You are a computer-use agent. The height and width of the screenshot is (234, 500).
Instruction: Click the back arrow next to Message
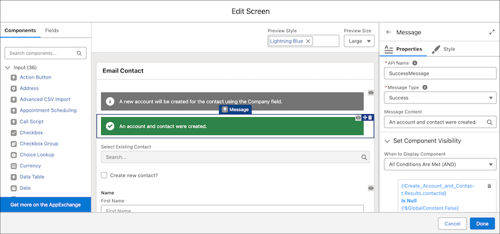388,32
